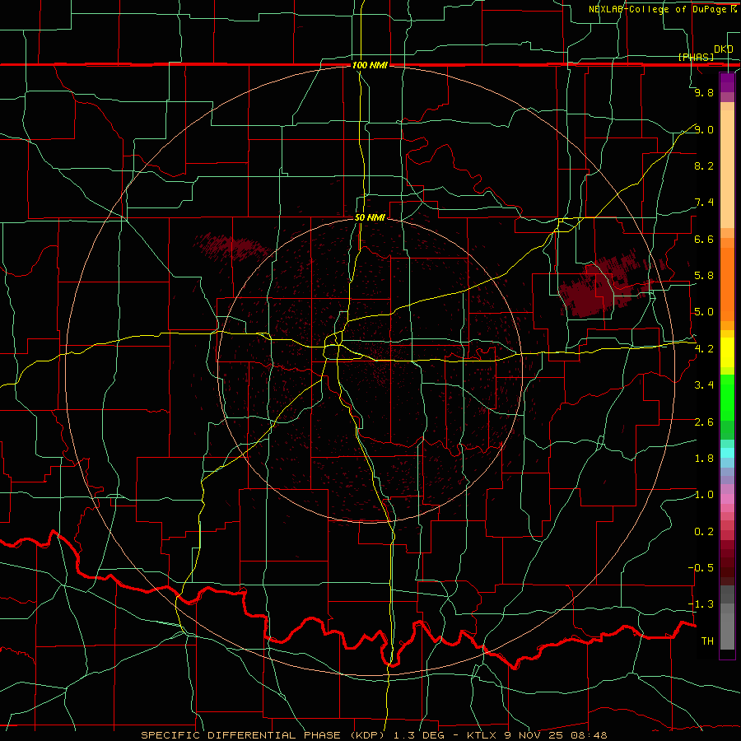Select the 6.6 value on the scale
This screenshot has width=741, height=741.
click(704, 239)
